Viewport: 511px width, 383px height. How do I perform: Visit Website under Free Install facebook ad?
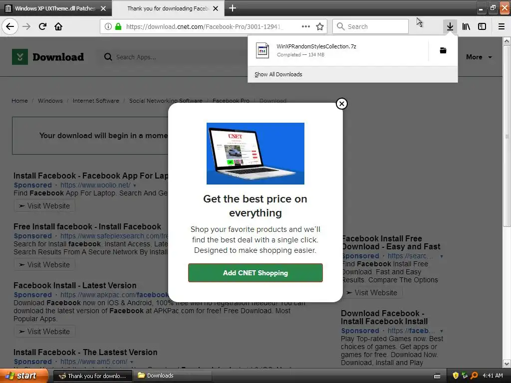point(44,264)
